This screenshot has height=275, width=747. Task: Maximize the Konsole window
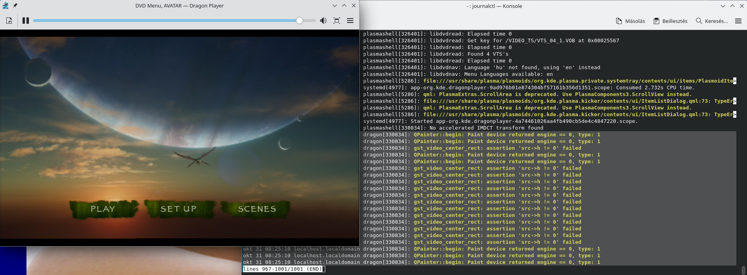pyautogui.click(x=732, y=6)
